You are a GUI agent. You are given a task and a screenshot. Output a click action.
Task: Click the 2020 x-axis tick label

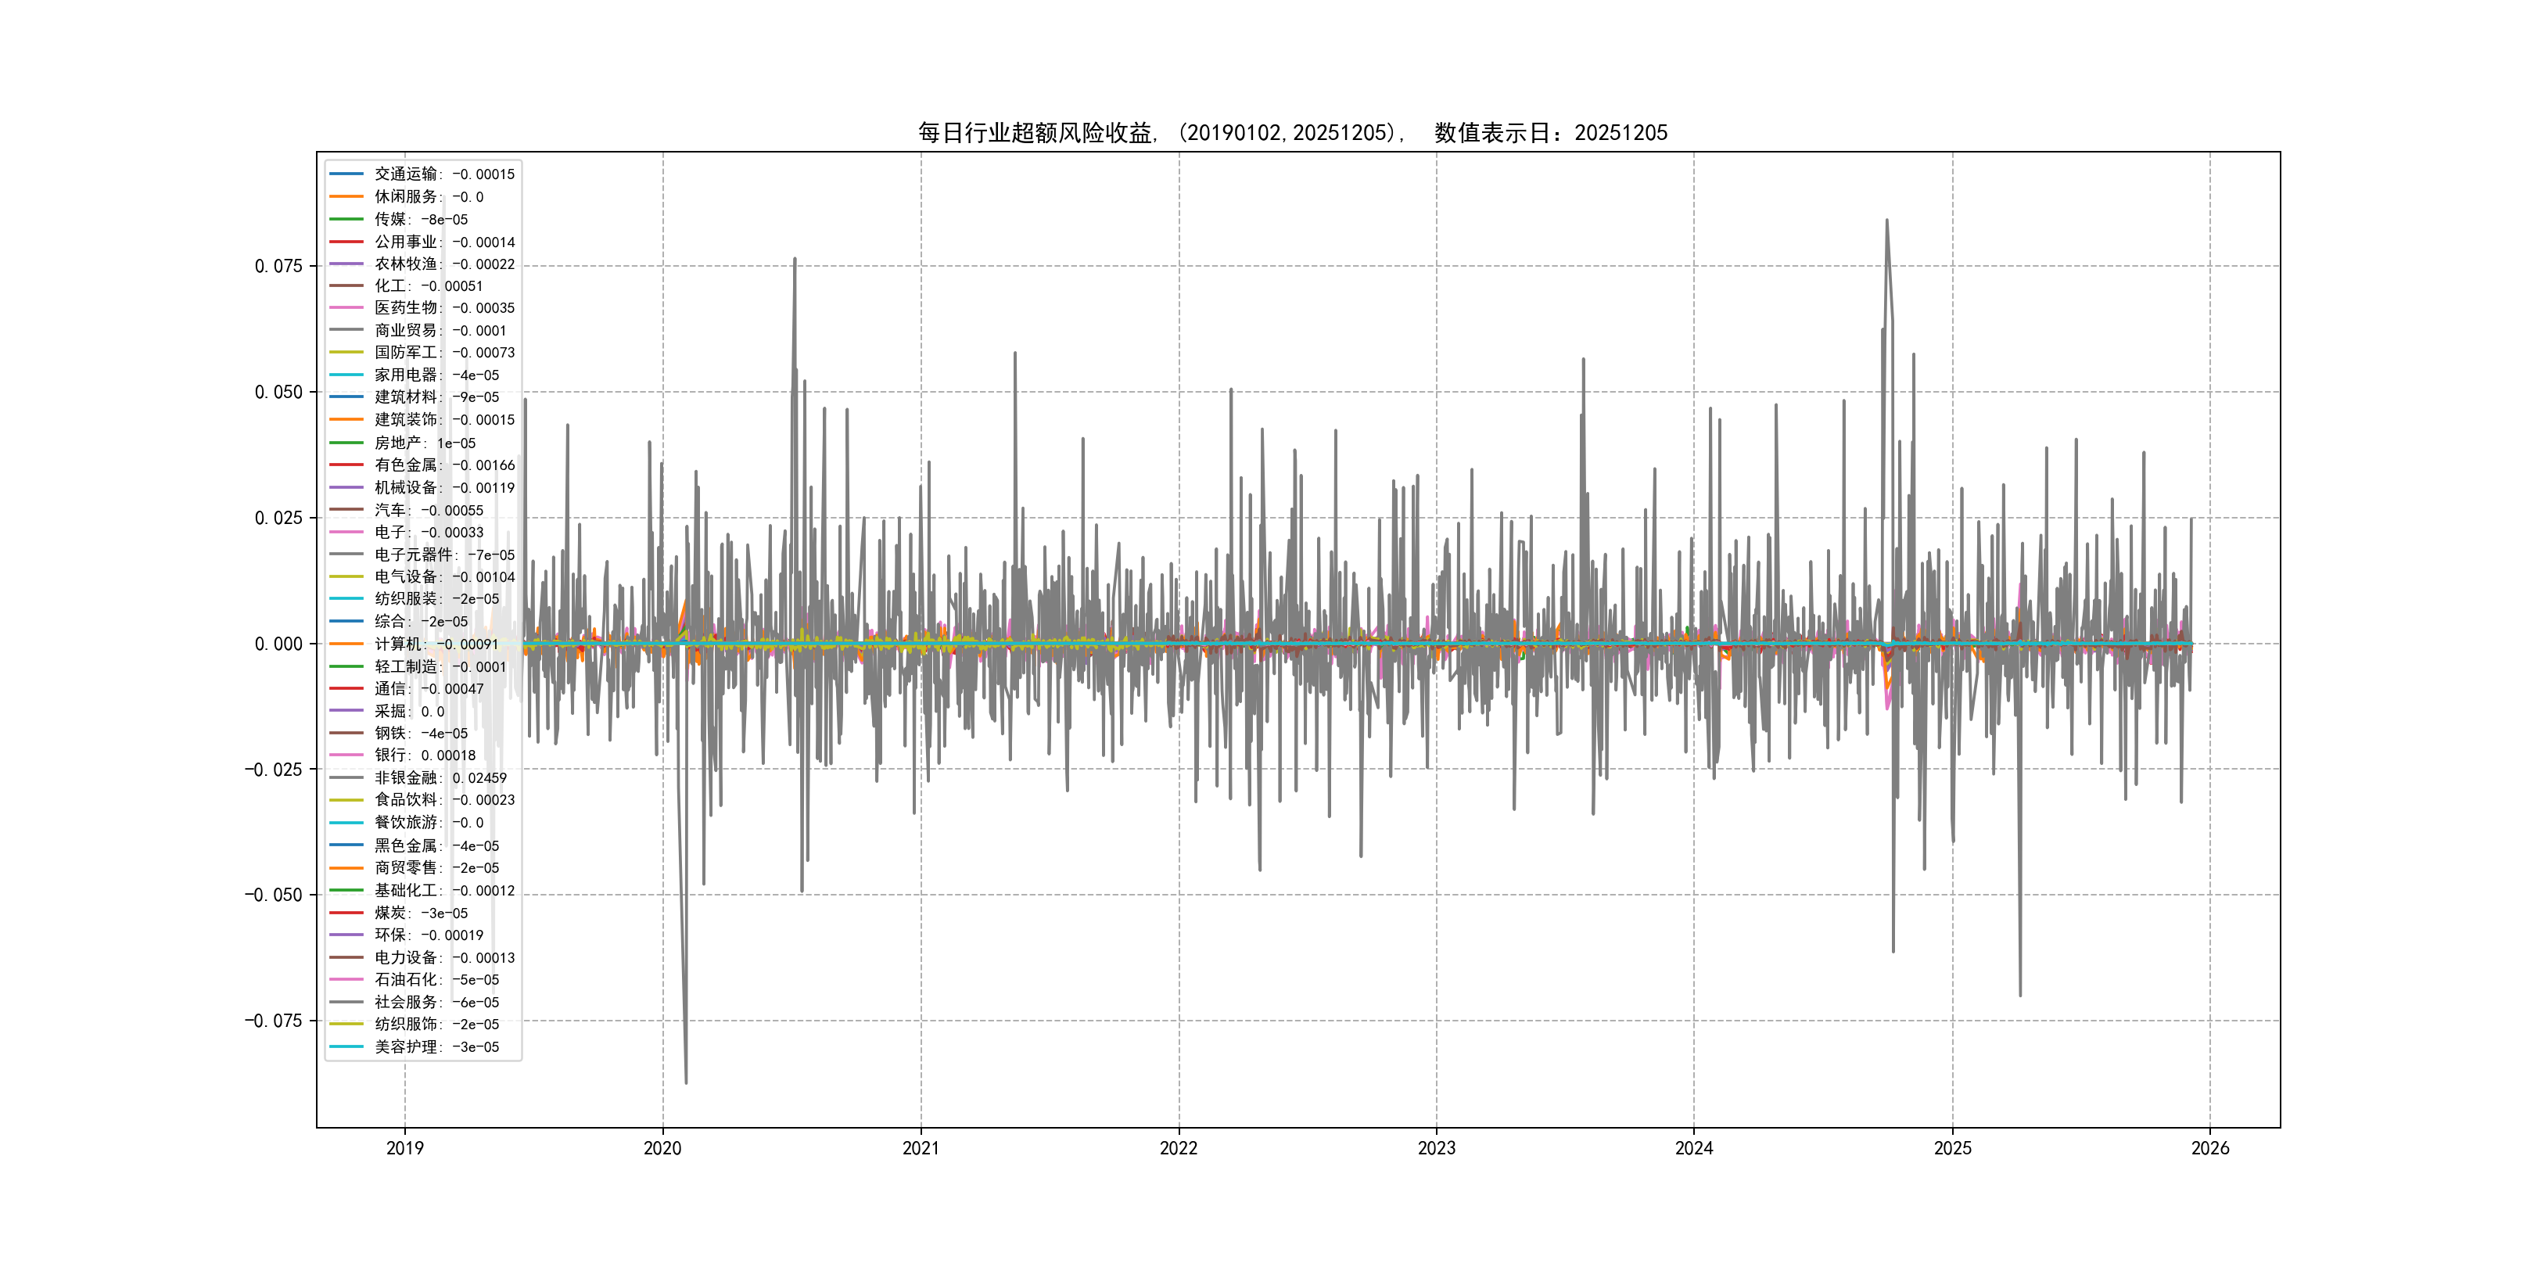click(662, 1148)
